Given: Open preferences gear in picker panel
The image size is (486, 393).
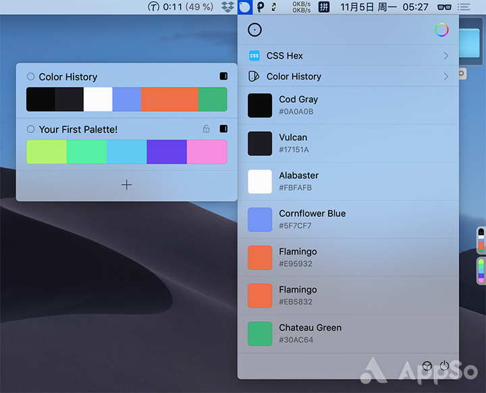Looking at the screenshot, I should (427, 366).
